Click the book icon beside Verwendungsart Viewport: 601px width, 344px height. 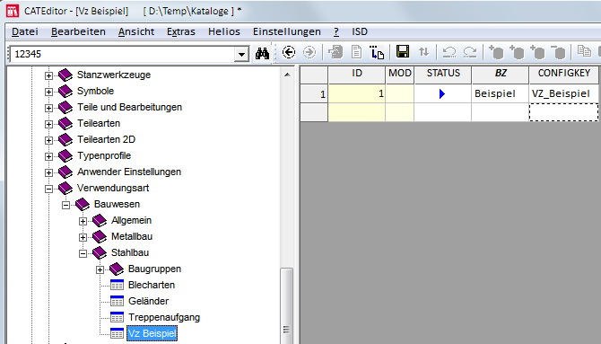coord(65,188)
